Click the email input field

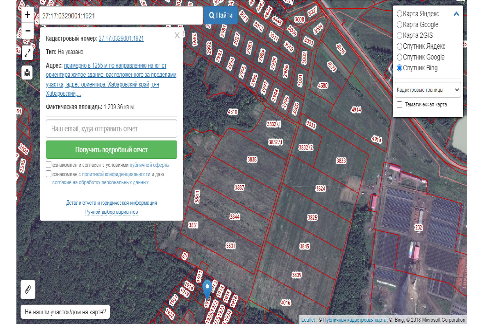[x=111, y=129]
